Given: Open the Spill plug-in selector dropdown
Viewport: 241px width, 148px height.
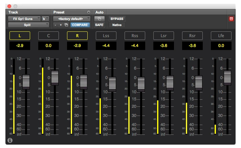Looking at the screenshot, I should (28, 25).
